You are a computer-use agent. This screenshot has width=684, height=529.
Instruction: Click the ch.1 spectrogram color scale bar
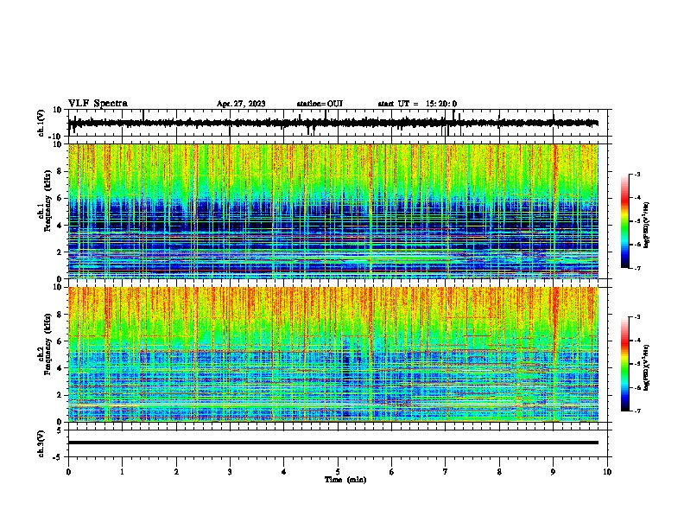[624, 221]
